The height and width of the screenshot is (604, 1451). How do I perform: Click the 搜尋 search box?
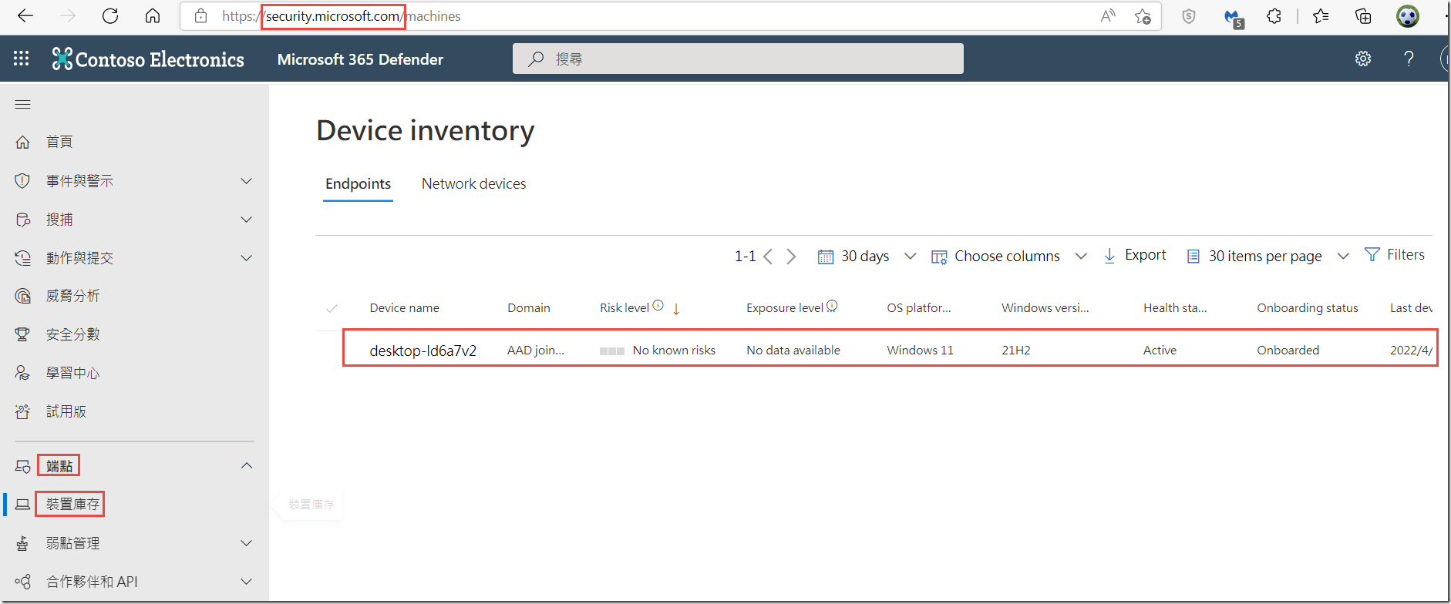click(738, 59)
